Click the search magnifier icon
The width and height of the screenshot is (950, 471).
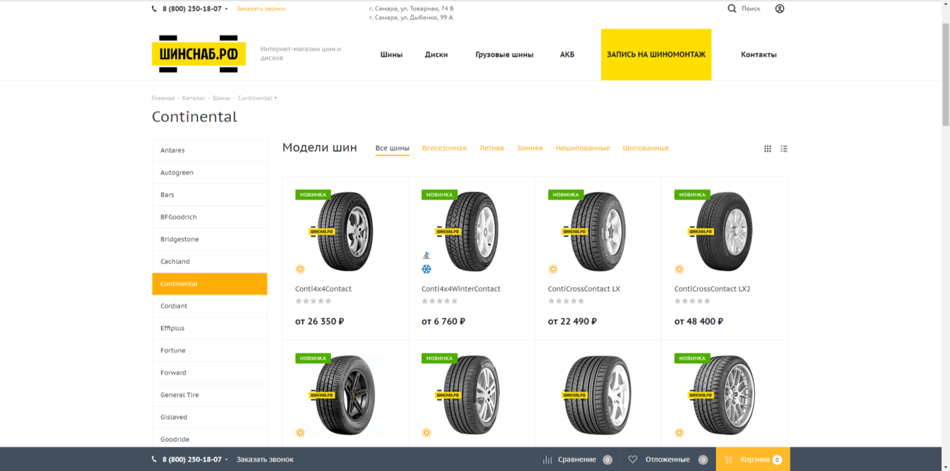point(732,8)
